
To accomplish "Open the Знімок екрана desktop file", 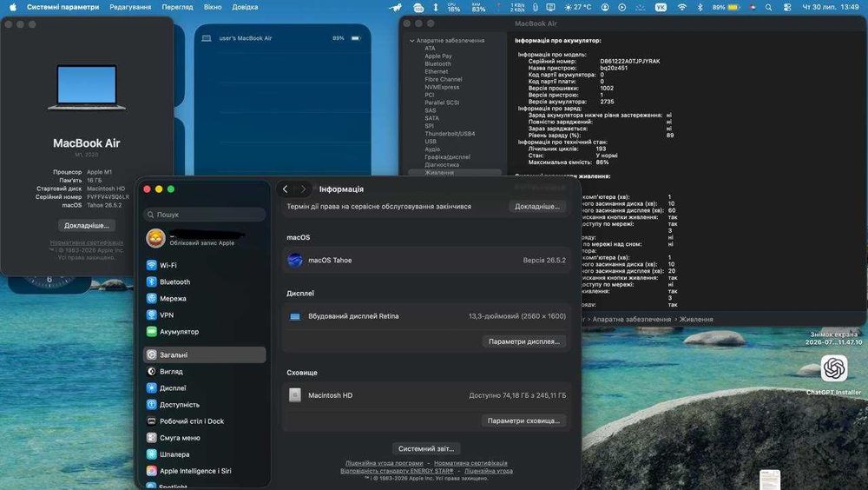I will click(833, 339).
